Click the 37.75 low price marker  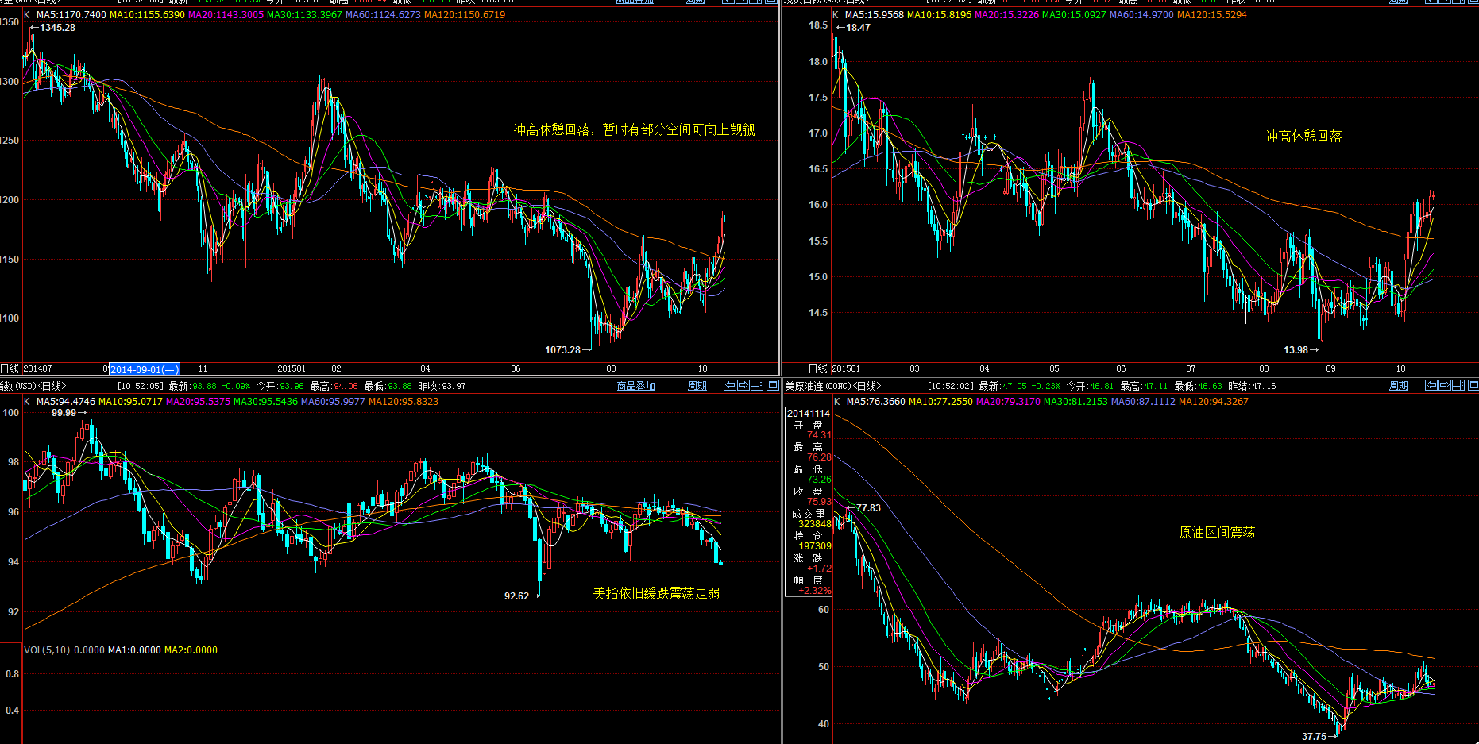(x=1314, y=737)
